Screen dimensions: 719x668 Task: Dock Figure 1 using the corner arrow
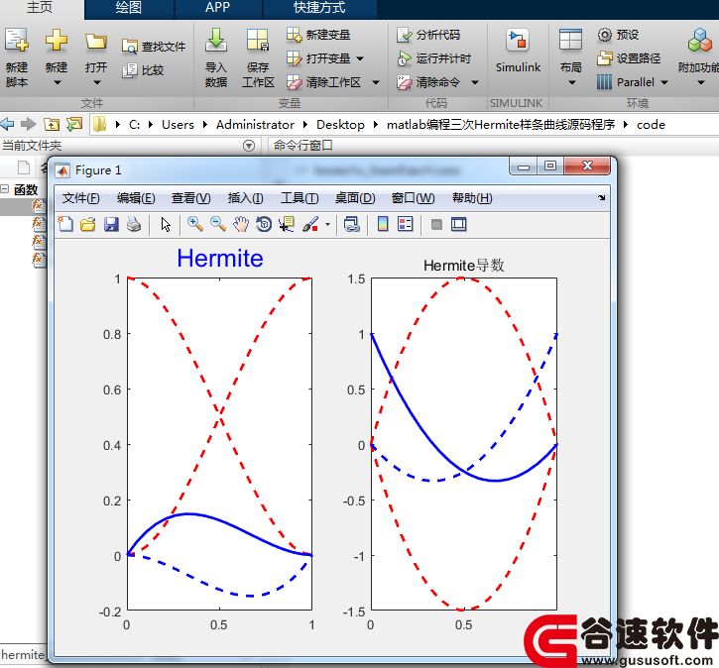click(x=601, y=198)
